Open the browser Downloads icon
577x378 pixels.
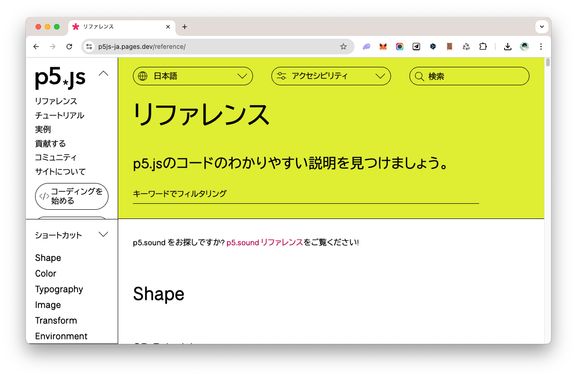(x=508, y=47)
